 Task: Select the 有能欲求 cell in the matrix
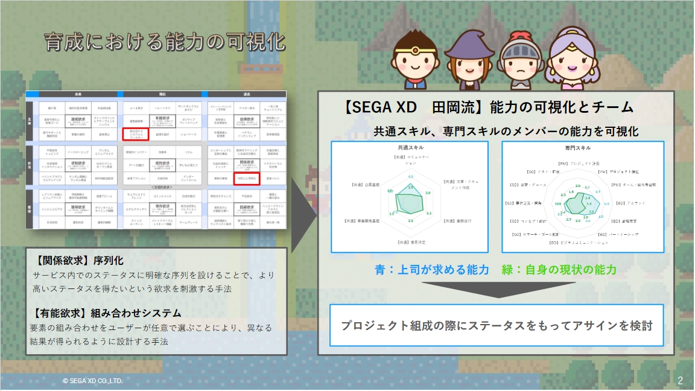pos(162,121)
